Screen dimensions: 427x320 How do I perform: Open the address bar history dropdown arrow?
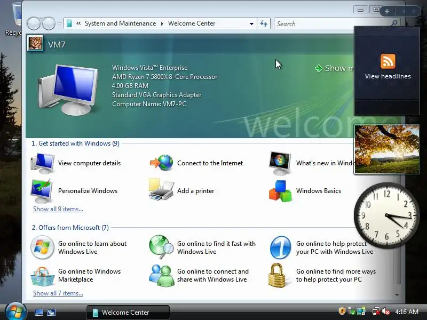tap(251, 23)
